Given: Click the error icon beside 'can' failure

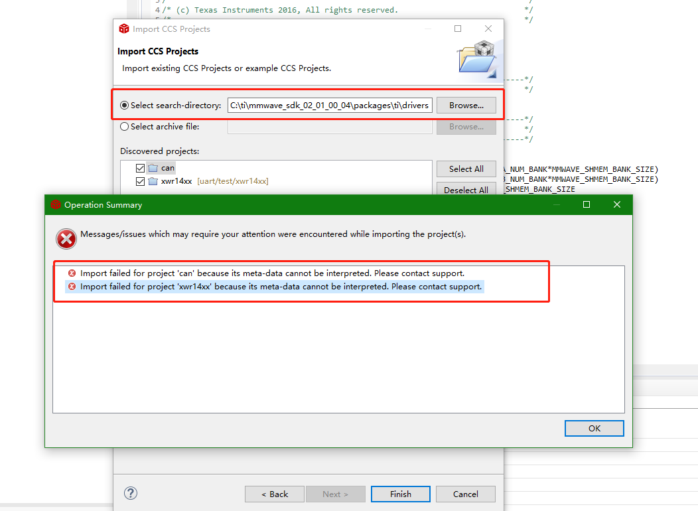Looking at the screenshot, I should pyautogui.click(x=72, y=273).
